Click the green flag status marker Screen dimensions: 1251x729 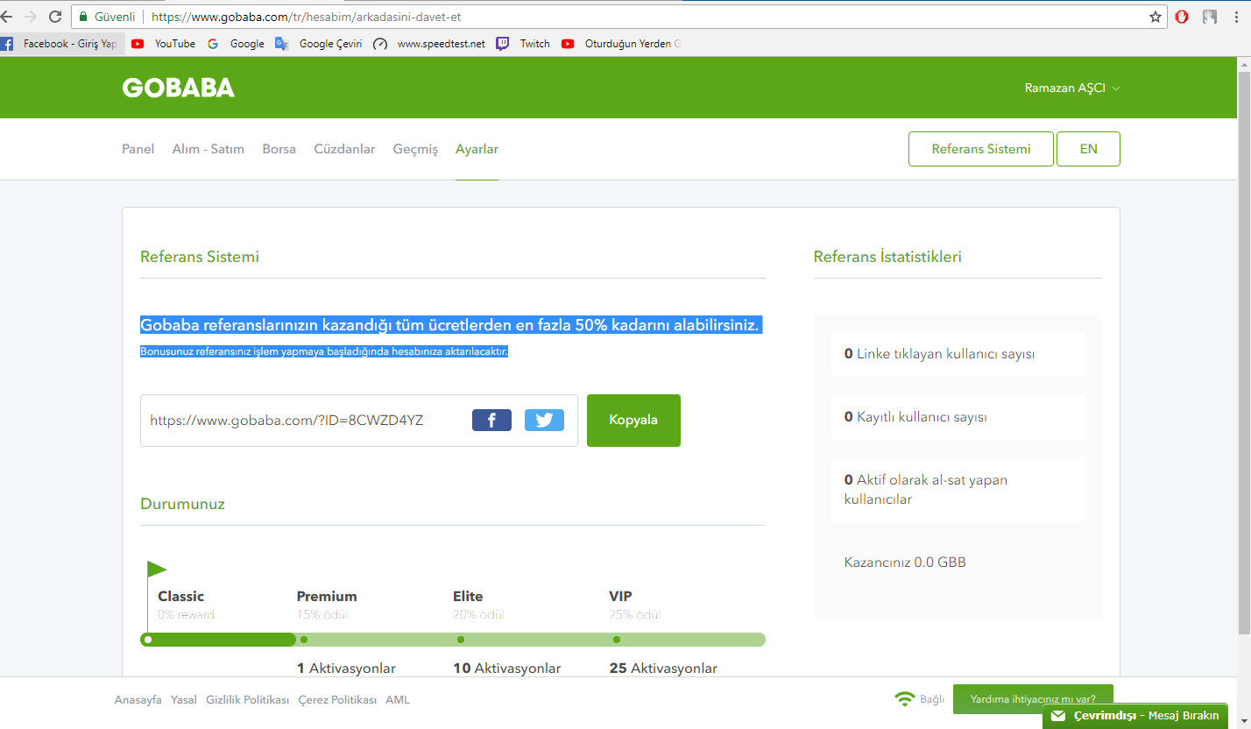[156, 570]
